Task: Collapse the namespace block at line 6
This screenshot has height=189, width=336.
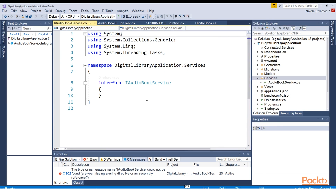Action: pyautogui.click(x=85, y=65)
